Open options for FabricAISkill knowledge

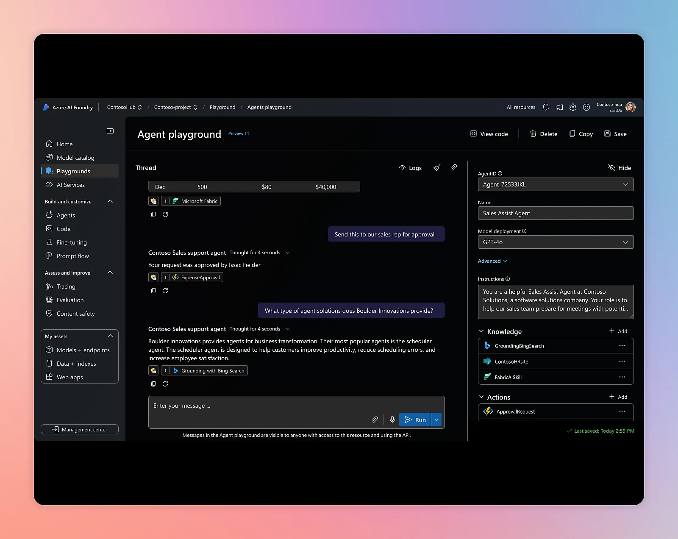point(622,377)
